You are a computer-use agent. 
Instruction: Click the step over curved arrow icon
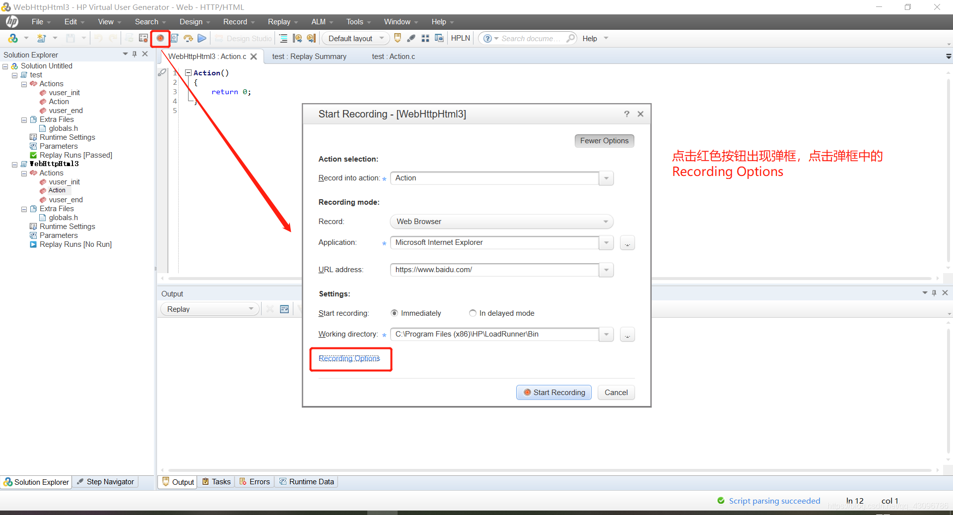click(x=188, y=38)
